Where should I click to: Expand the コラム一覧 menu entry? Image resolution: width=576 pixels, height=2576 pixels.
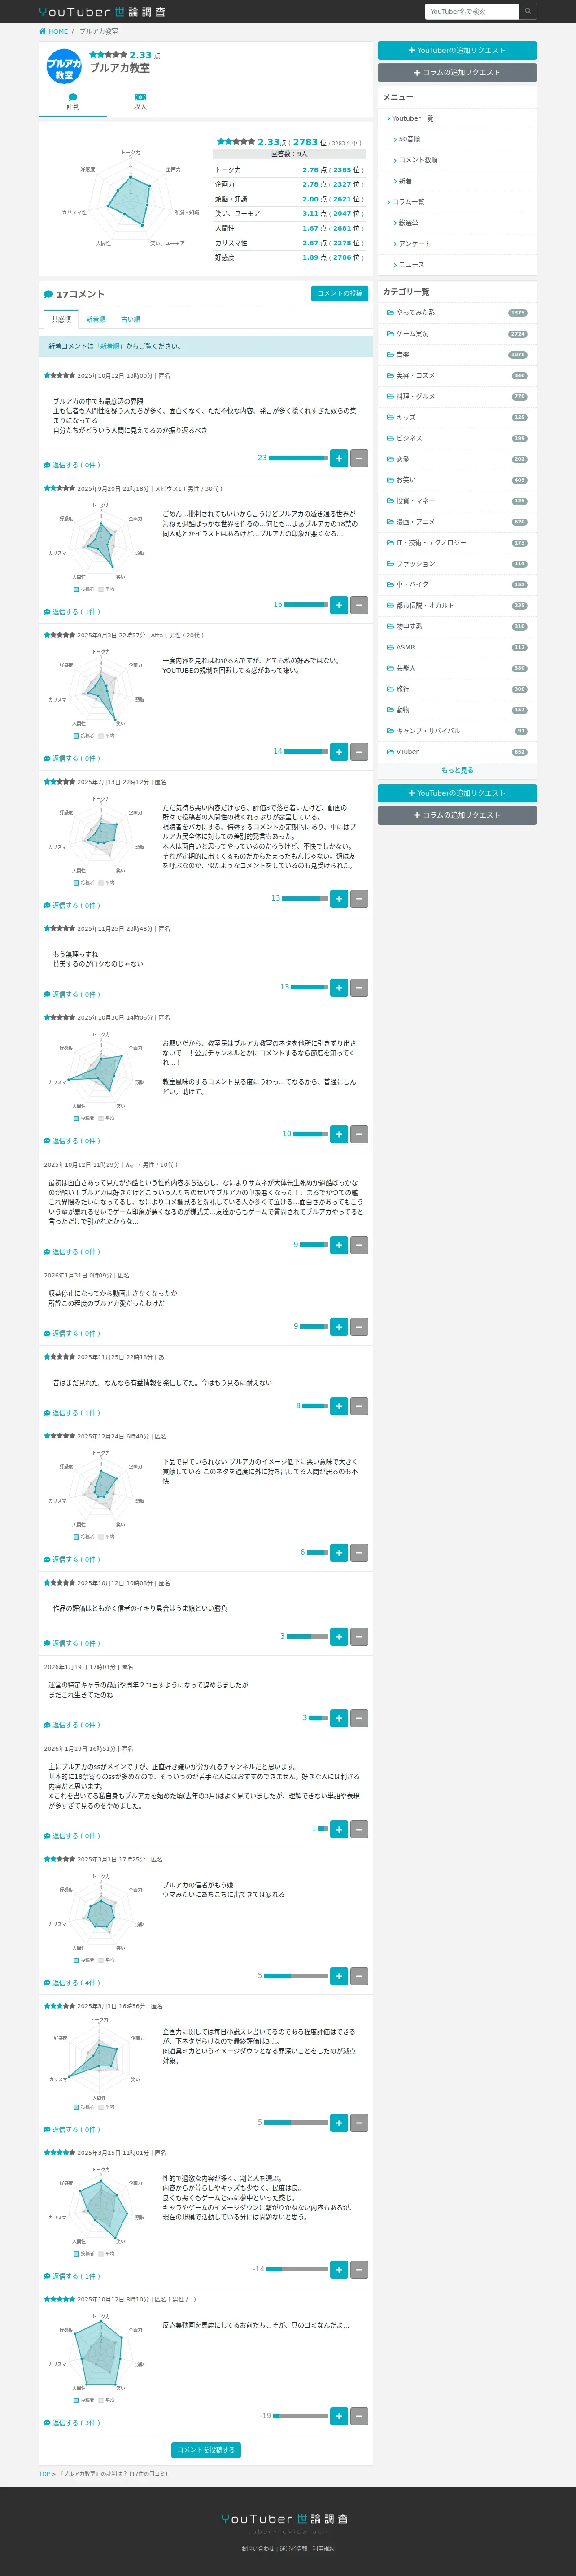click(457, 202)
